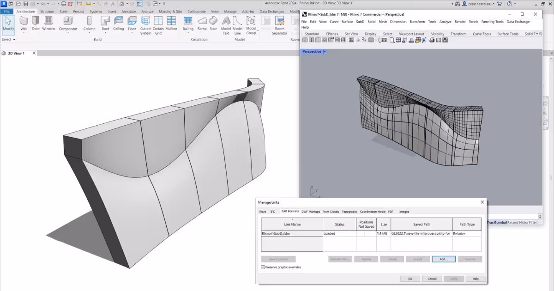Click the Add... button in Manage Links

[x=444, y=259]
